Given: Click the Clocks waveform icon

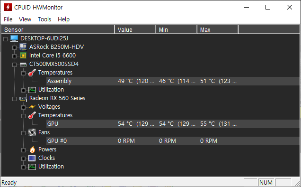Looking at the screenshot, I should [x=32, y=158].
